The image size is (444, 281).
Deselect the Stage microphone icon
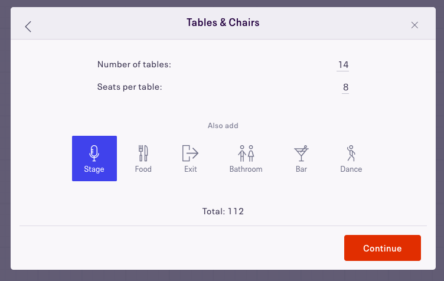[94, 153]
